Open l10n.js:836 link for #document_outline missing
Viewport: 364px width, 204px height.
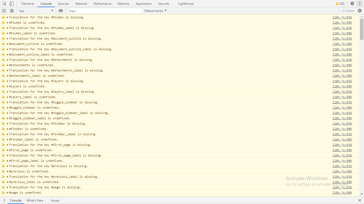(342, 39)
